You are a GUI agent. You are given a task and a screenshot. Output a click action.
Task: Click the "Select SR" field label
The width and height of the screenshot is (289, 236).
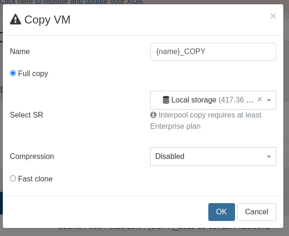click(26, 115)
